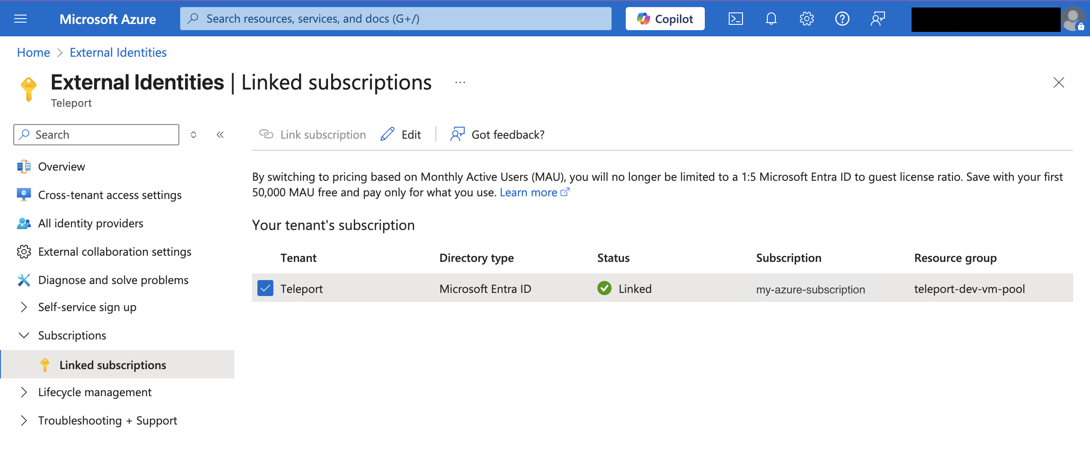Open Cloud Shell from the top bar
The image size is (1090, 452).
click(x=736, y=18)
